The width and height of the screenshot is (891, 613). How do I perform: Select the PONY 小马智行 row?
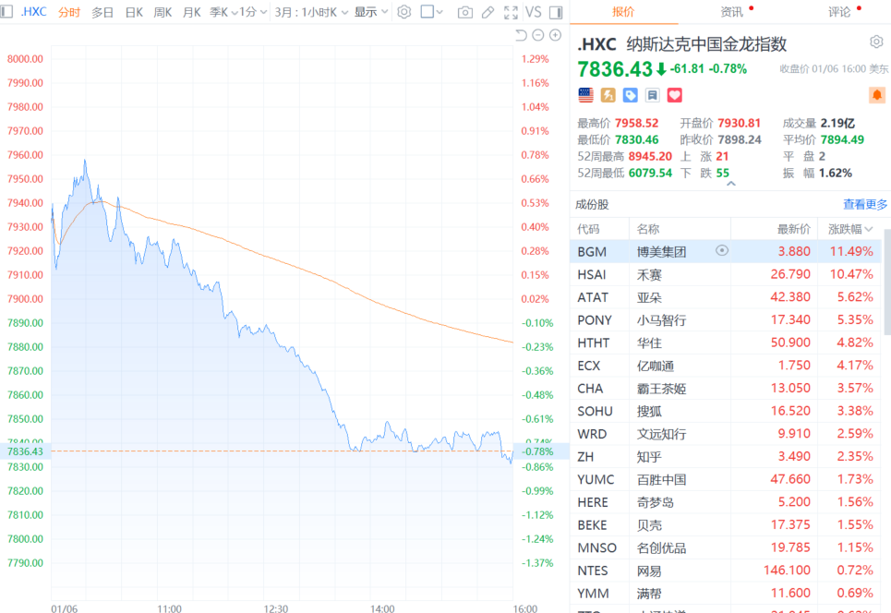726,319
